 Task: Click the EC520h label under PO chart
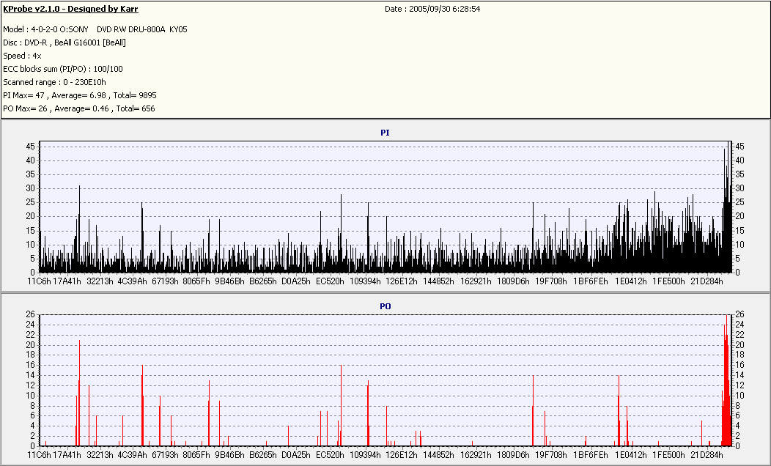tap(330, 455)
